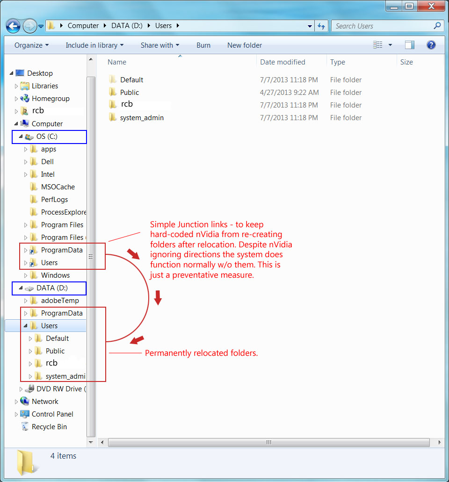The height and width of the screenshot is (482, 449).
Task: Select the rcb user folder under Desktop
Action: [x=38, y=111]
